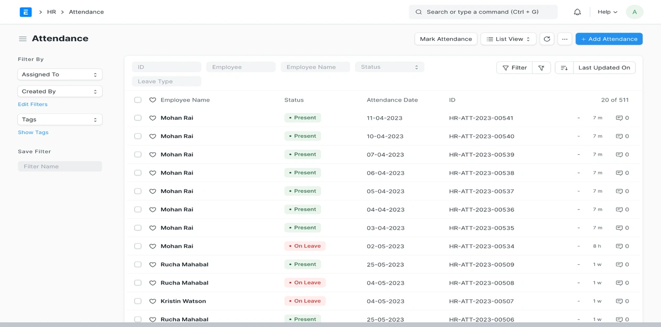Refresh the attendance list
The image size is (661, 327).
[547, 39]
